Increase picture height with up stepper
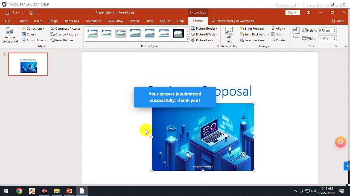Screen dimensions: 350x196 (x=334, y=29)
